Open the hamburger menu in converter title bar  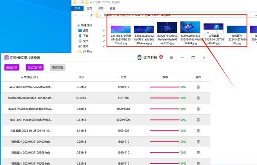pos(171,58)
